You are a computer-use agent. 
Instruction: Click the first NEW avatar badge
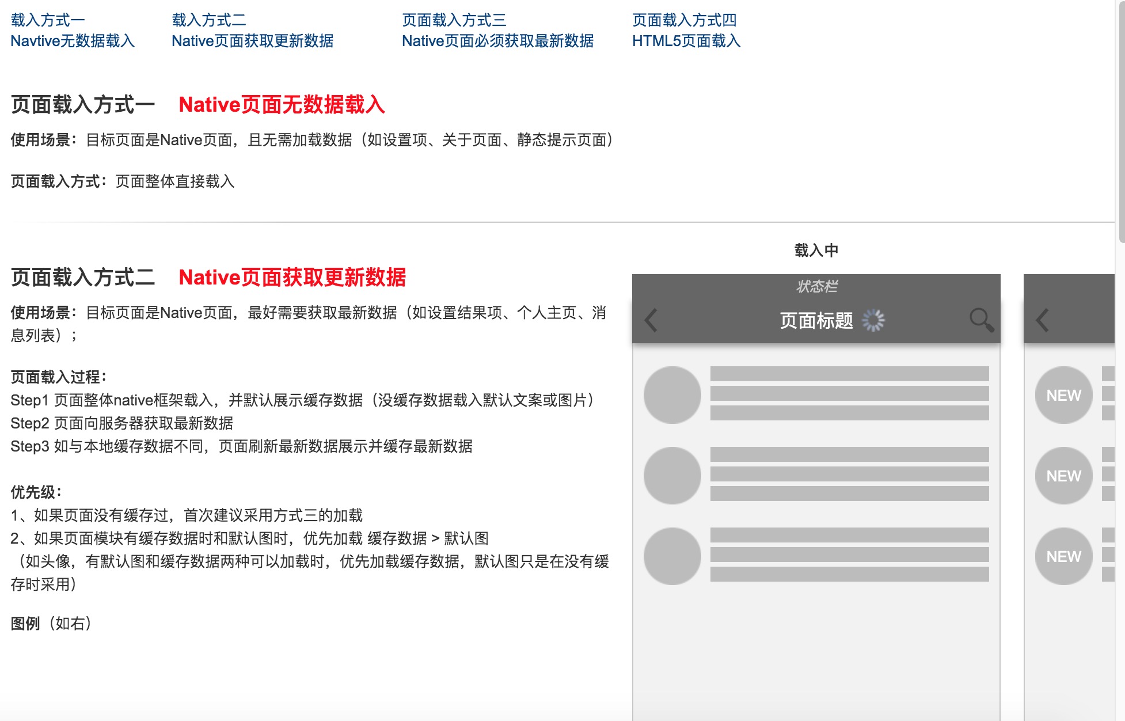click(x=1063, y=395)
